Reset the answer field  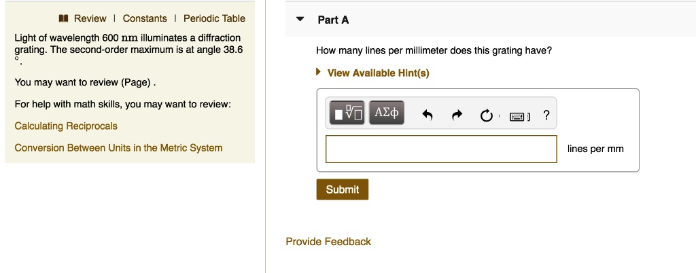tap(487, 115)
